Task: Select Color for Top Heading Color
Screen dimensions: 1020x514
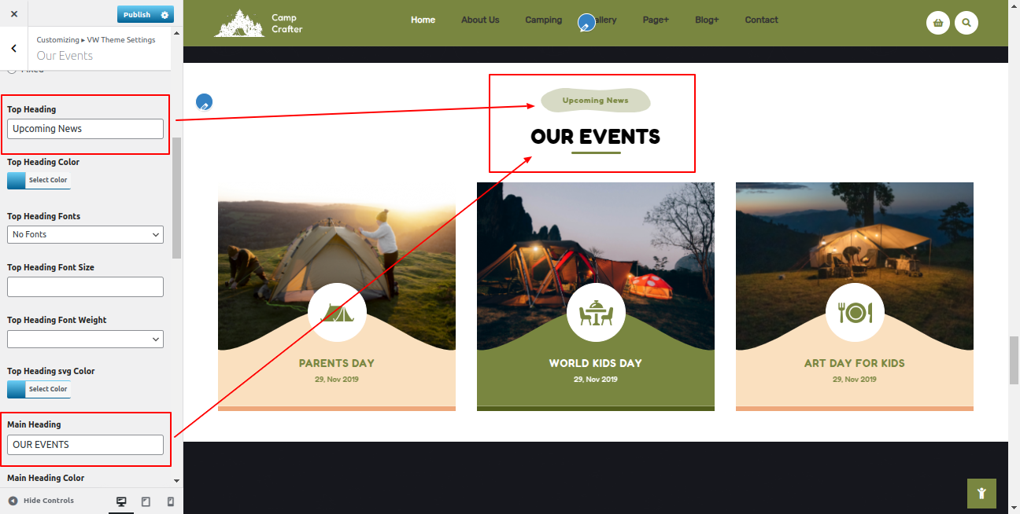Action: (39, 180)
